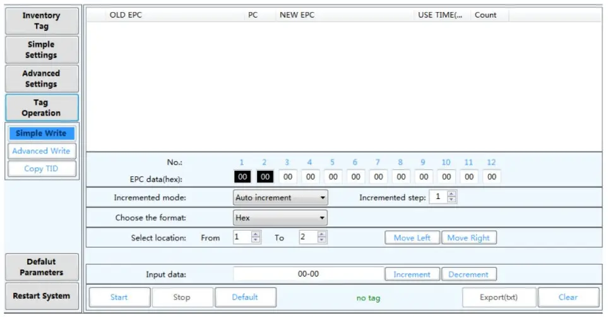Select EPC data byte No. 10

point(446,177)
